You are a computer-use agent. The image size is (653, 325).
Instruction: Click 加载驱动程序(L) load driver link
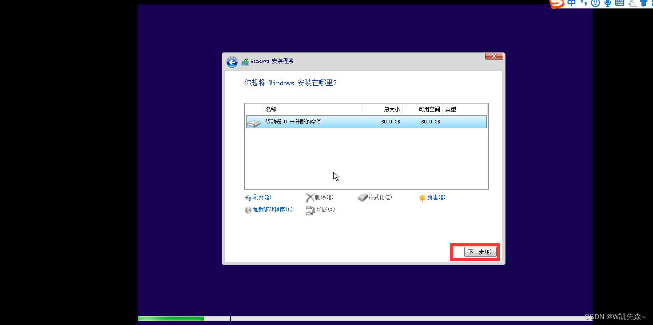coord(273,210)
